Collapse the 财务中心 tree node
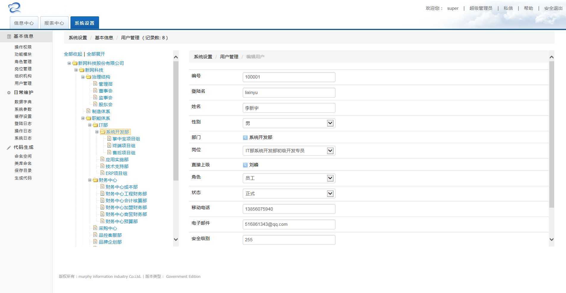 point(90,180)
